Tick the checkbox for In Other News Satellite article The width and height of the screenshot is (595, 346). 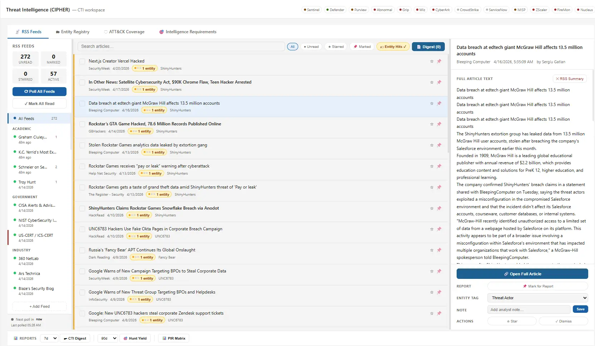point(82,82)
